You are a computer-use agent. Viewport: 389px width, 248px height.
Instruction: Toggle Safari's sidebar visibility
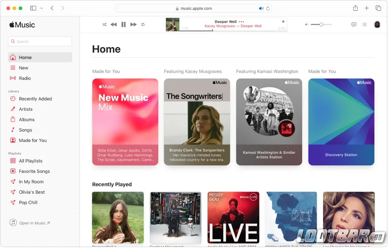(x=33, y=8)
